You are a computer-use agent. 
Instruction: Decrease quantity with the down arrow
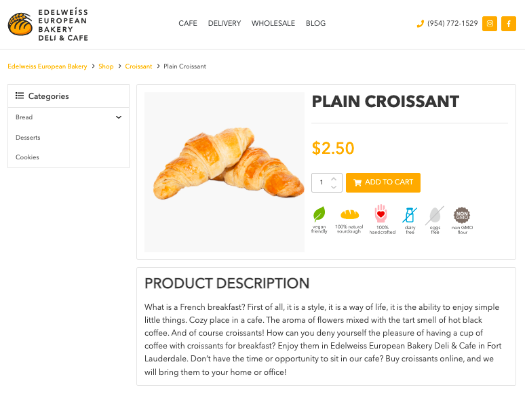tap(334, 186)
